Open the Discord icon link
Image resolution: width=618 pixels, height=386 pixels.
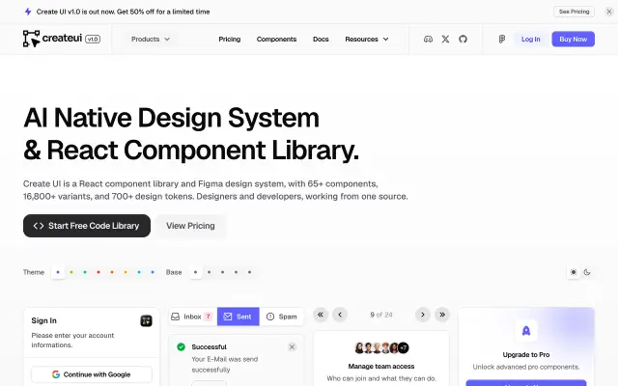click(428, 39)
